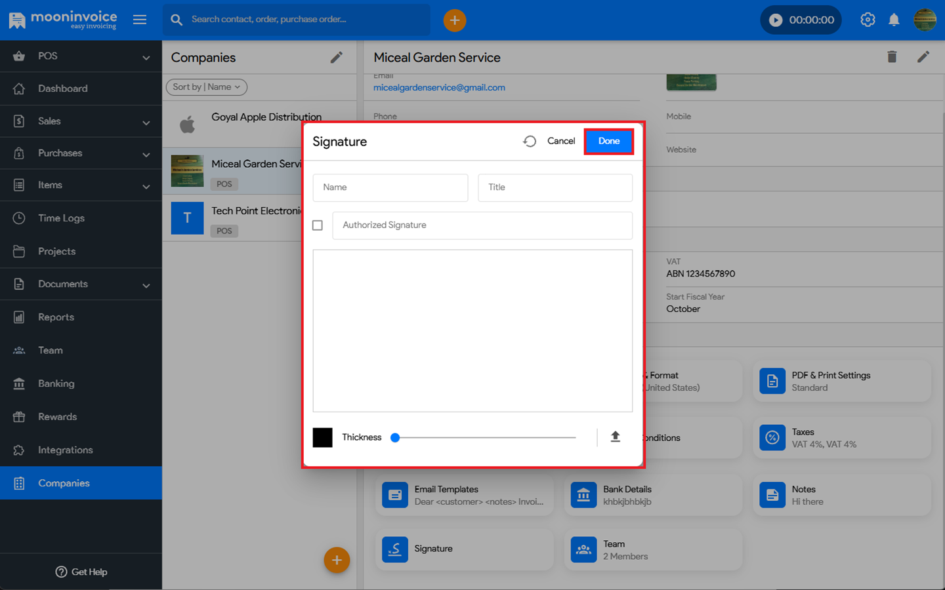The height and width of the screenshot is (590, 945).
Task: Start the timer play button
Action: point(776,20)
